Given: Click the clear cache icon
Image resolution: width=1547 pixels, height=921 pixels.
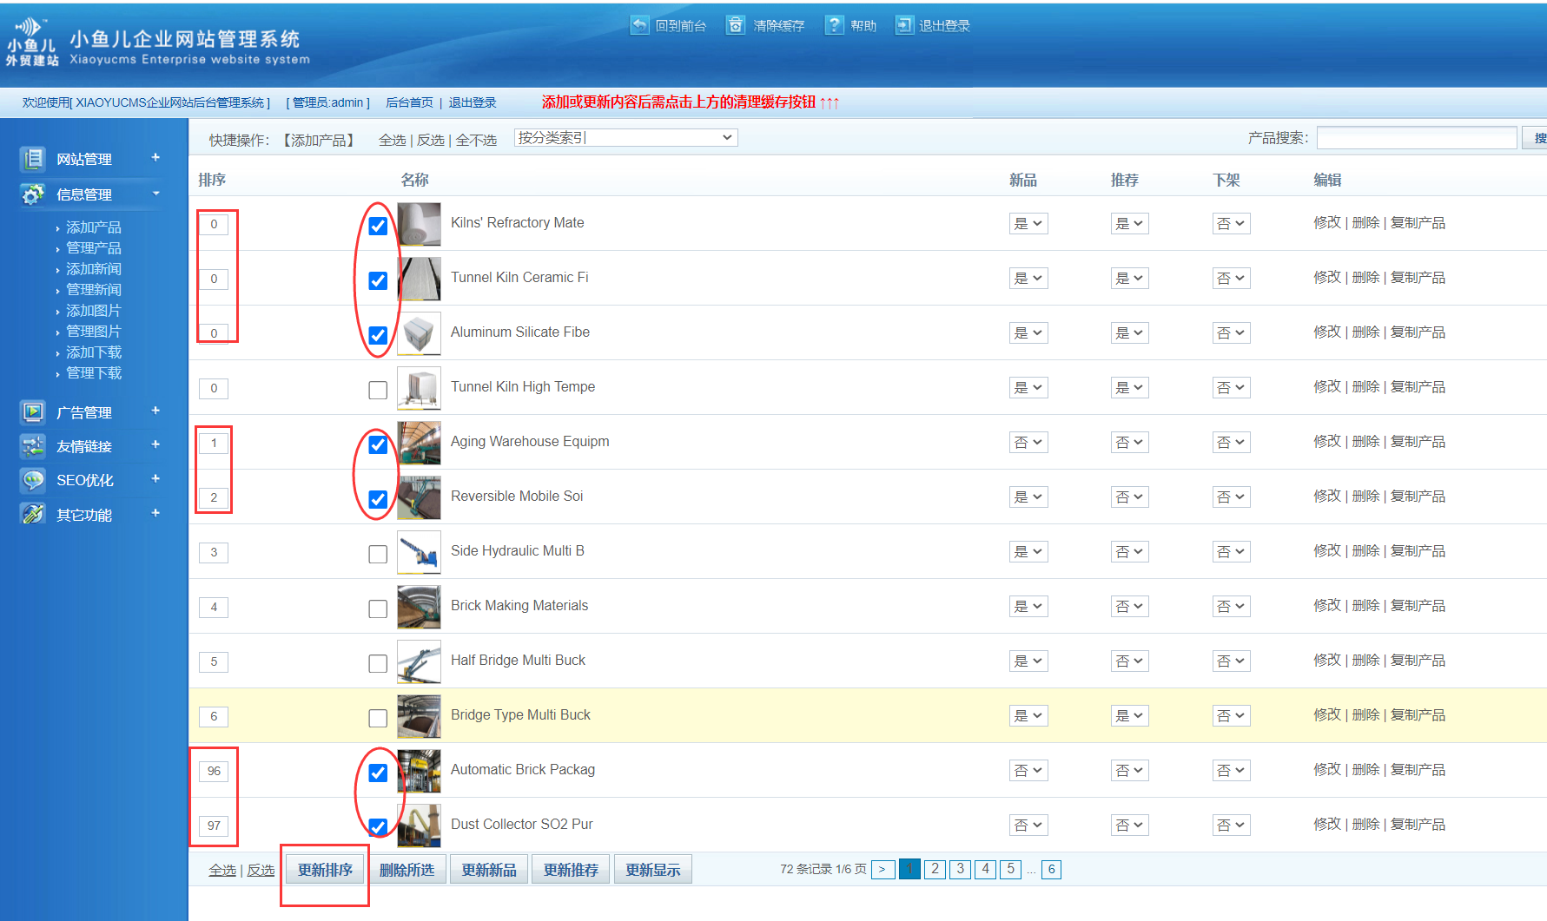Looking at the screenshot, I should [x=736, y=25].
